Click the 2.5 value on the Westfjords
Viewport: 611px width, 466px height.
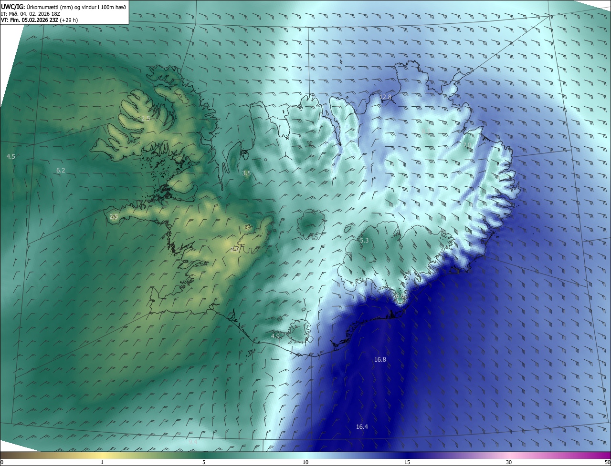tap(146, 118)
